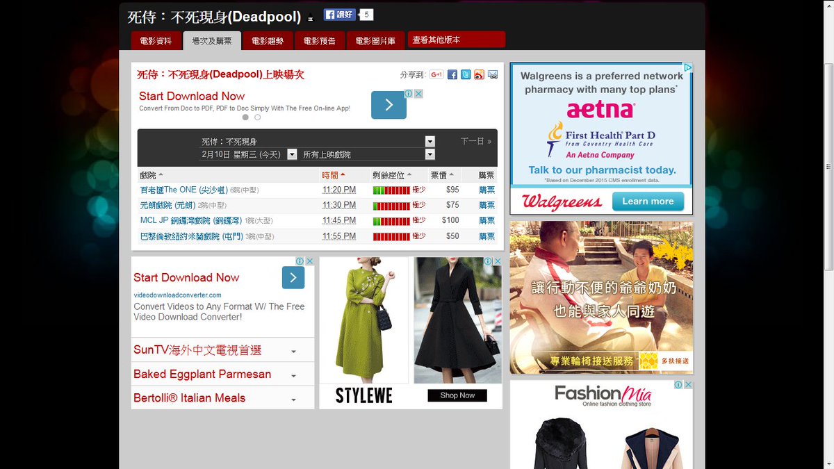Click arrow button in videodownloadconverter ad
This screenshot has height=469, width=834.
293,278
